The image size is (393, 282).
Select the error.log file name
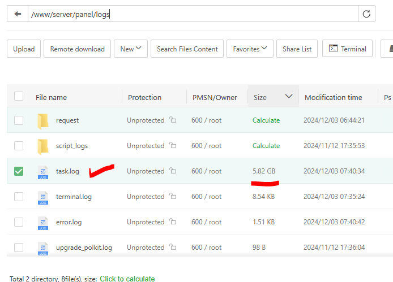click(x=69, y=222)
